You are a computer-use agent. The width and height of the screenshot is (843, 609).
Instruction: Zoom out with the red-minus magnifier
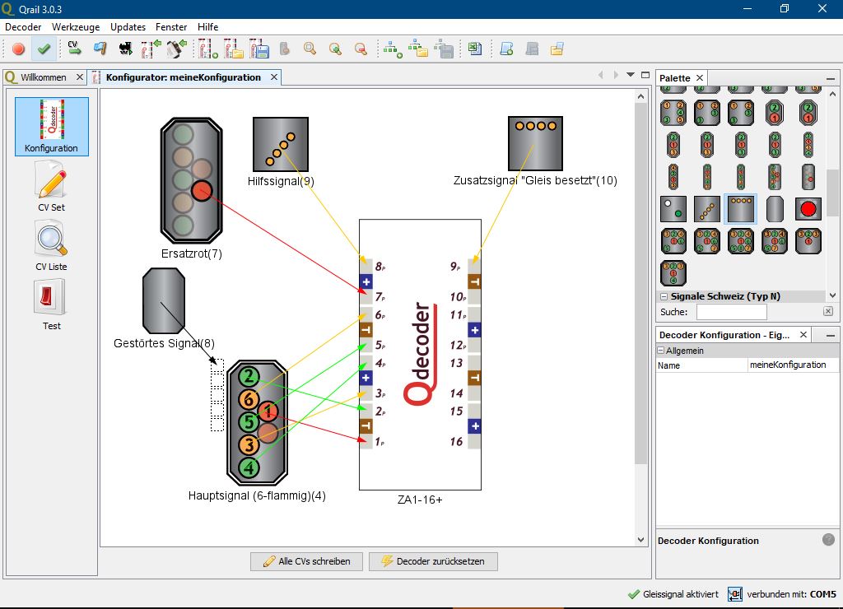pyautogui.click(x=361, y=49)
